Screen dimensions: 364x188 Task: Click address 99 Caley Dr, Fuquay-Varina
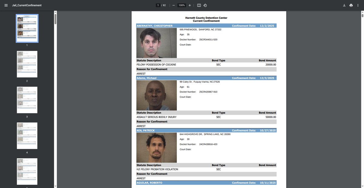(x=200, y=82)
